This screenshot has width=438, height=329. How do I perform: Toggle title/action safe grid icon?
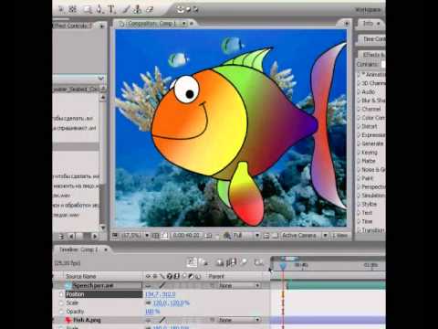155,236
